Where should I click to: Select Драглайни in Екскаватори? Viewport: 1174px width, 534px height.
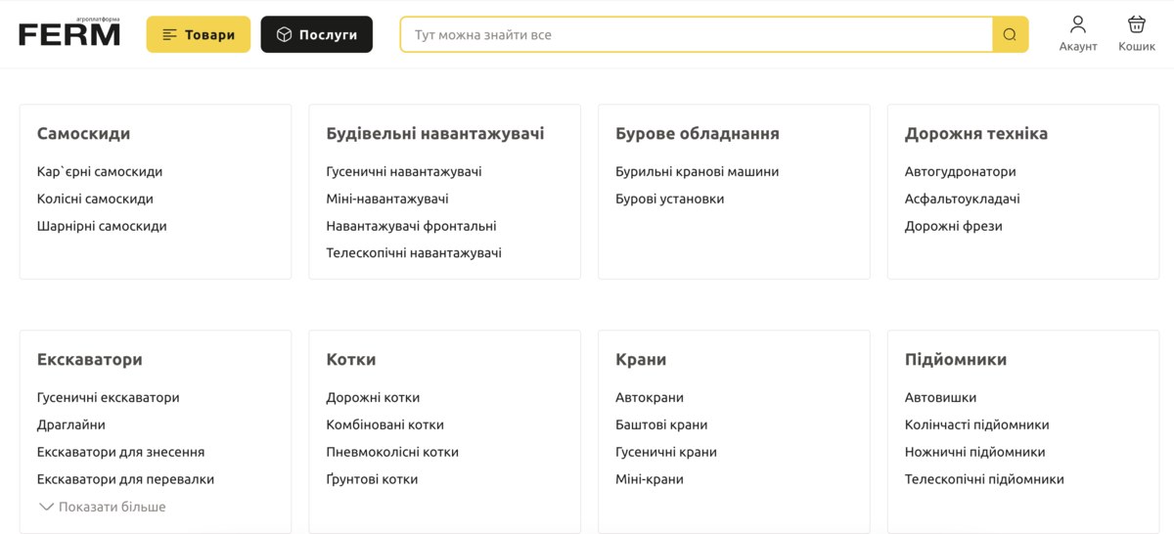pos(71,424)
